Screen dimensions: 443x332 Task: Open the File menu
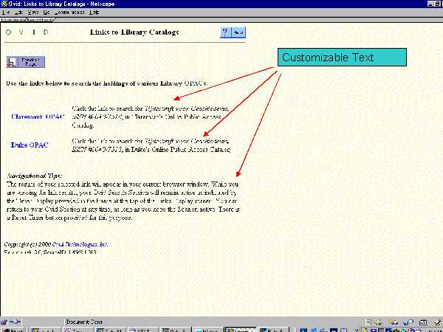point(6,13)
